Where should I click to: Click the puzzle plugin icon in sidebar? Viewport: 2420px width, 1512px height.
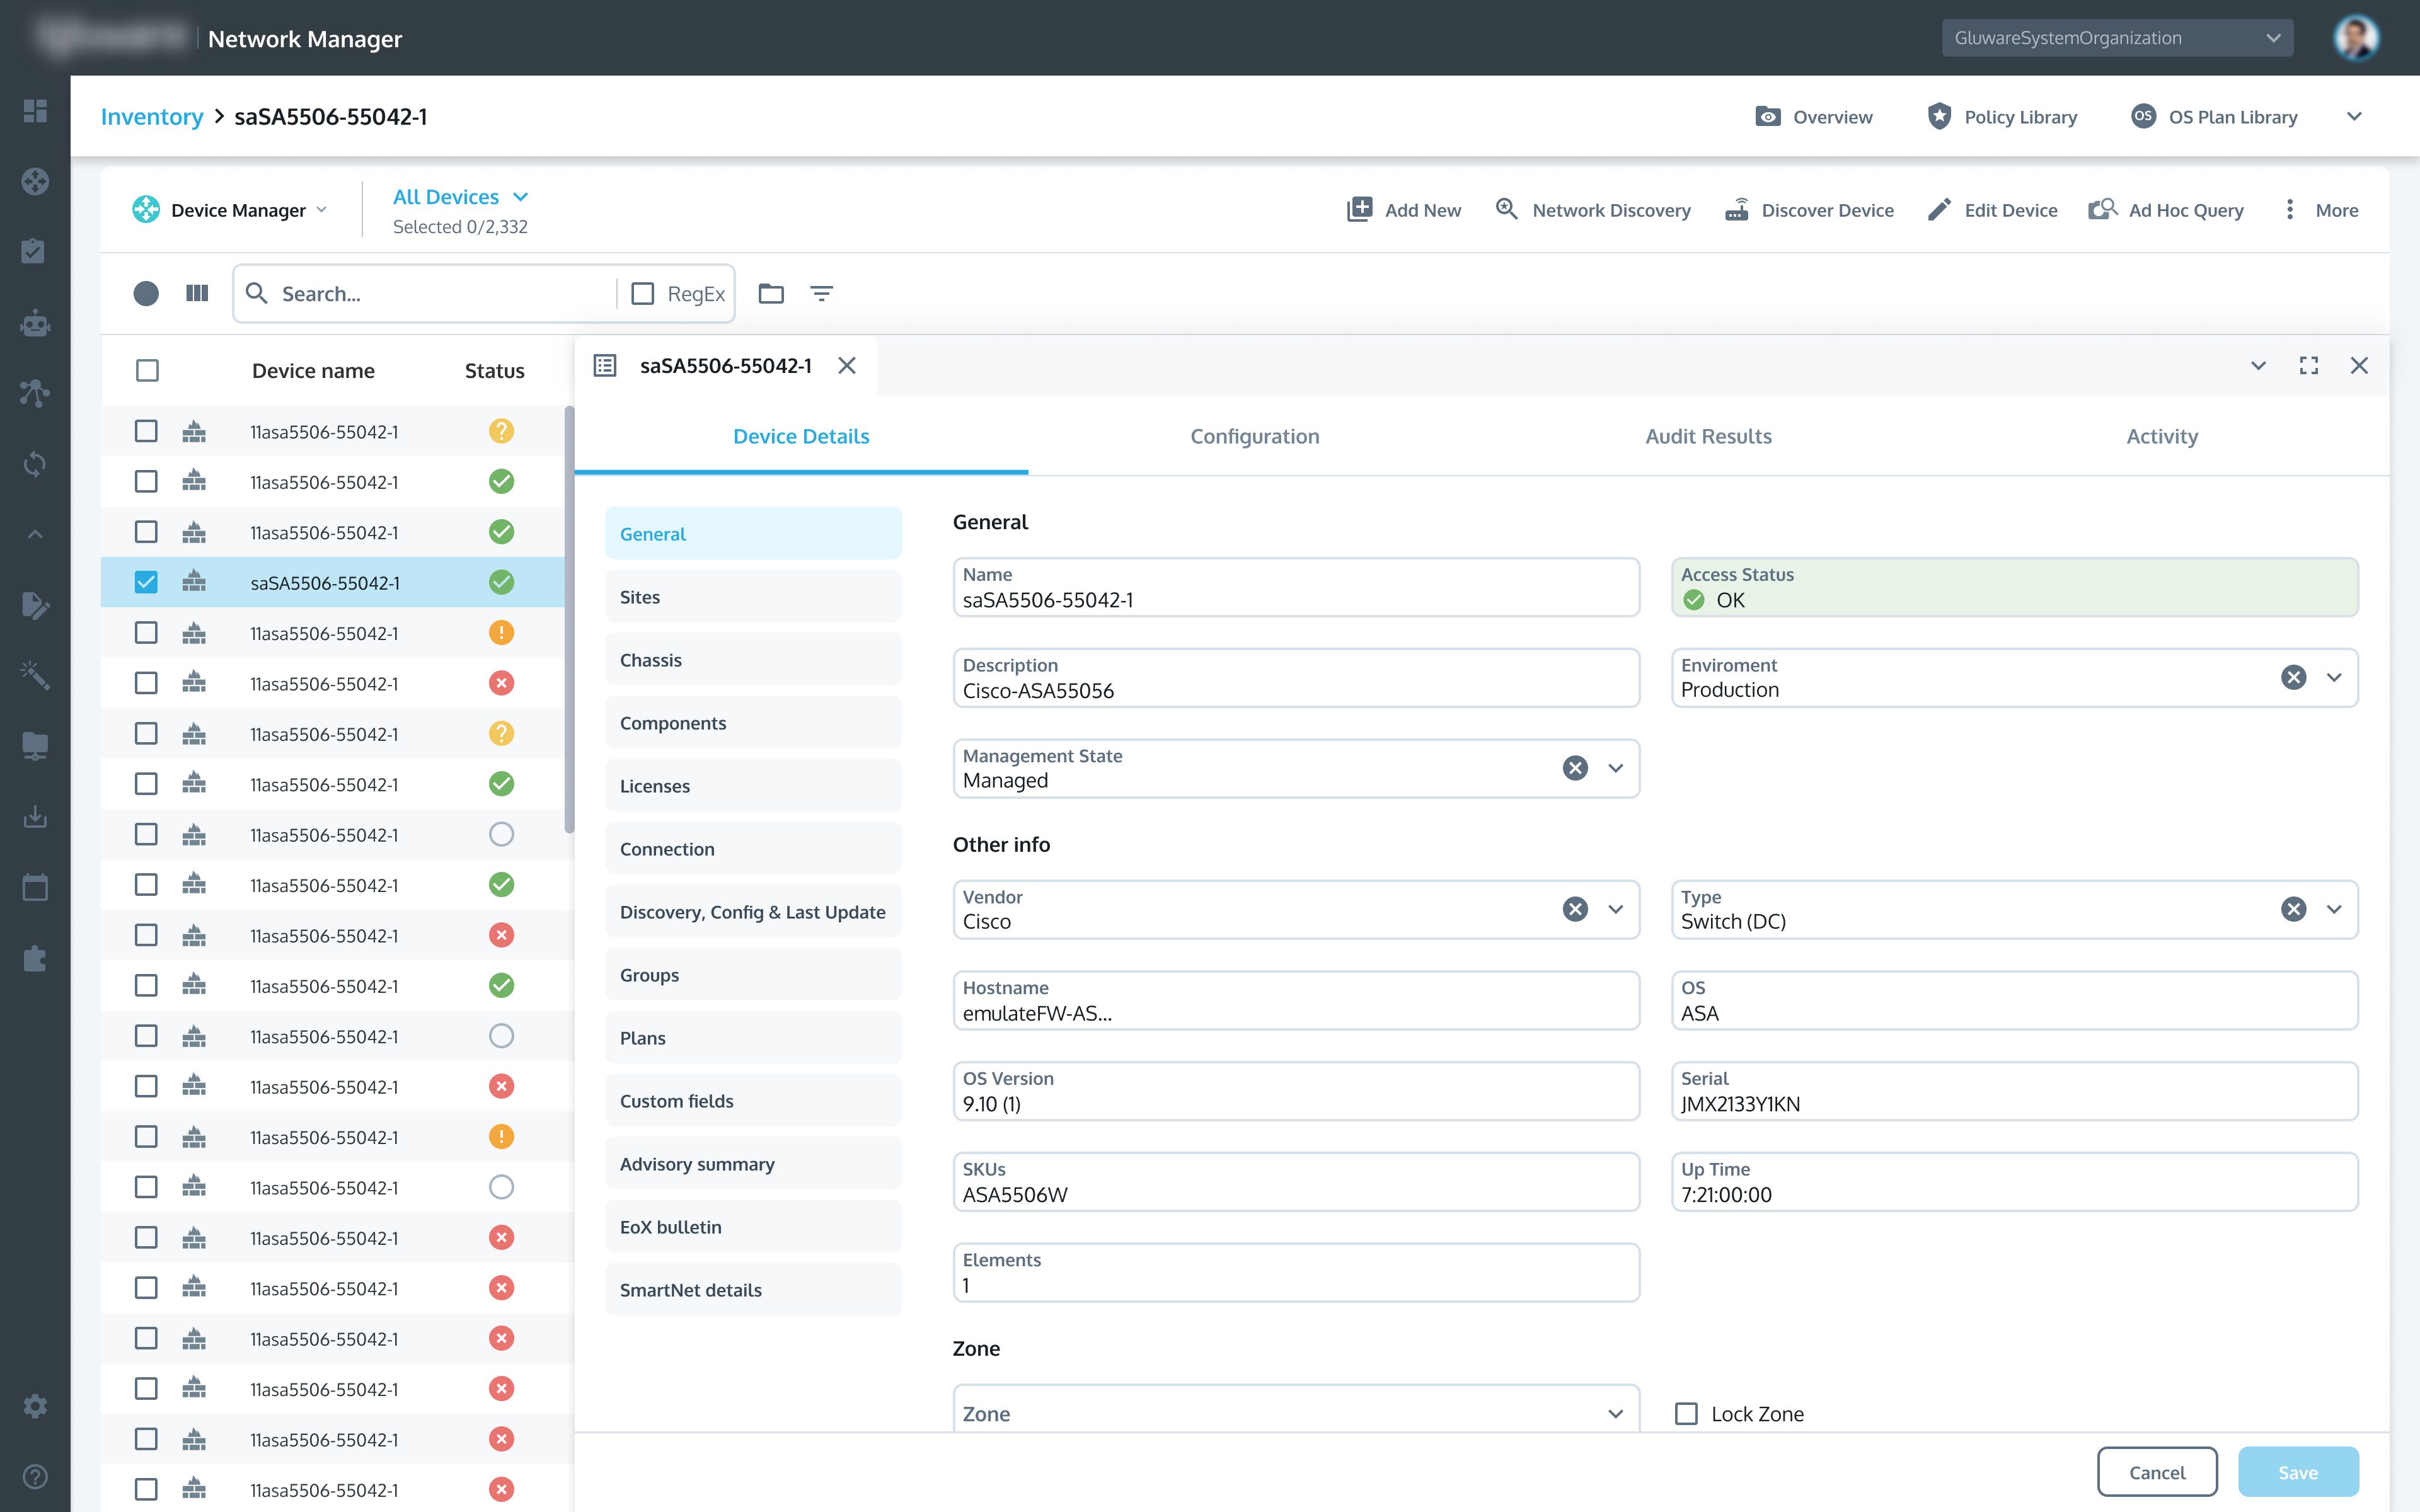35,958
